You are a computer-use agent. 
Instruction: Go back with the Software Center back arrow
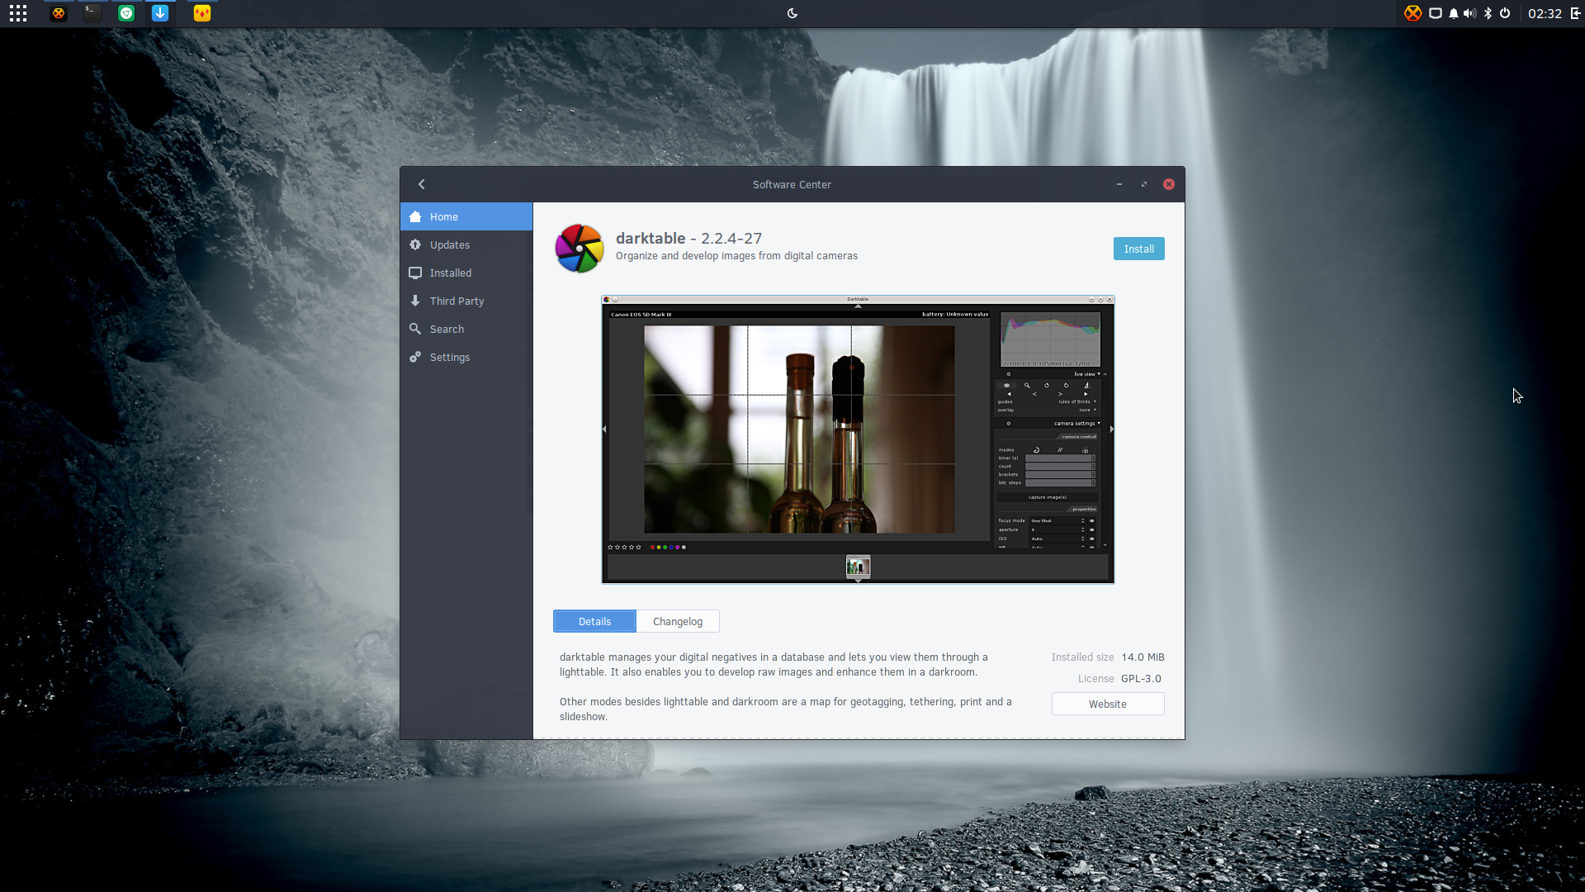coord(422,184)
